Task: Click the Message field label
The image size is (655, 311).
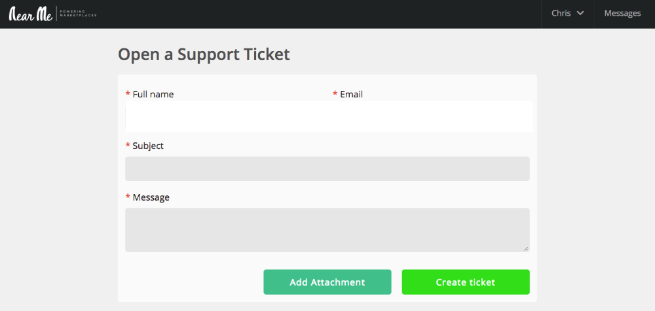Action: pos(151,197)
